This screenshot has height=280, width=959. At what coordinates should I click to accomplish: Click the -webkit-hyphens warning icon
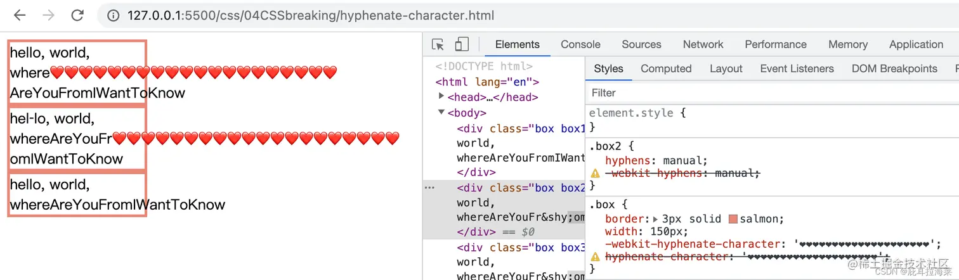click(x=595, y=174)
